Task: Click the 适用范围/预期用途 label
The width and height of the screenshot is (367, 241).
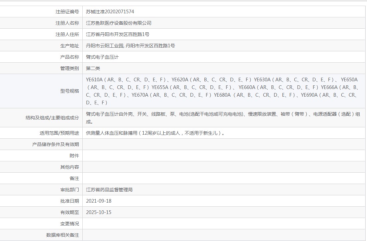Action: (x=59, y=133)
